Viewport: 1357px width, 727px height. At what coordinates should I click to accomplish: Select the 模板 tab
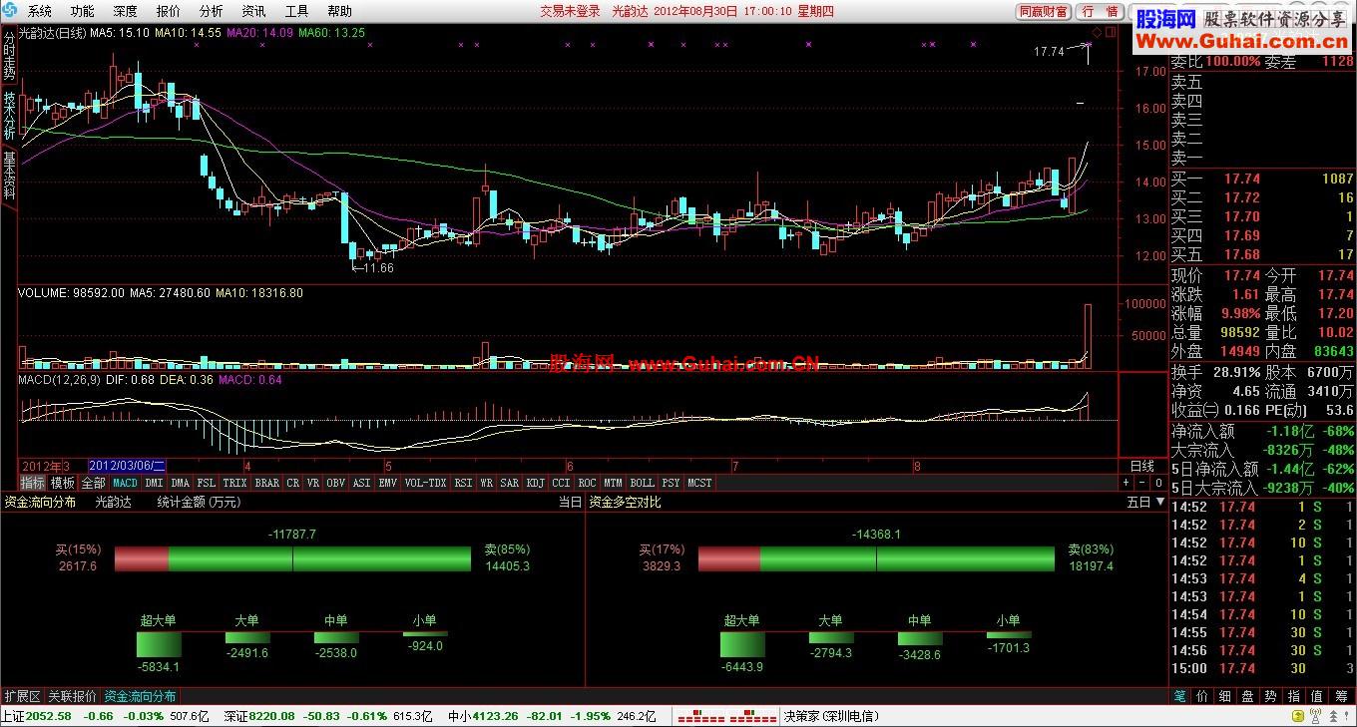63,483
